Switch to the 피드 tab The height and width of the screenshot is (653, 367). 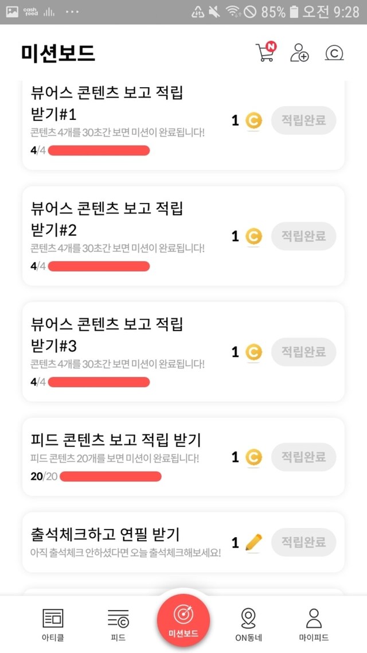click(118, 624)
